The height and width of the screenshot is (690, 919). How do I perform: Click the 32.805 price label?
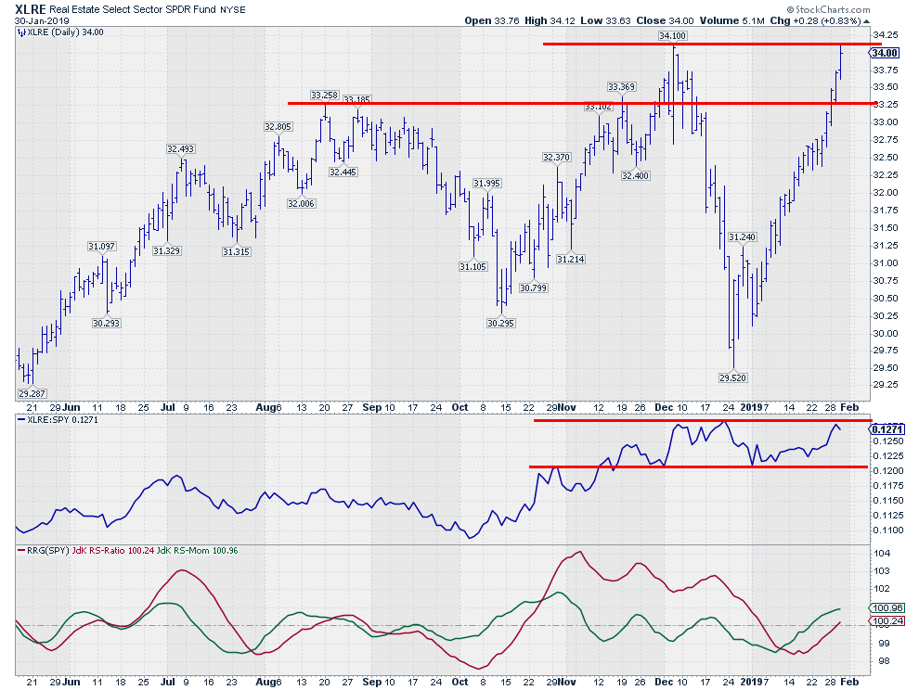click(278, 126)
